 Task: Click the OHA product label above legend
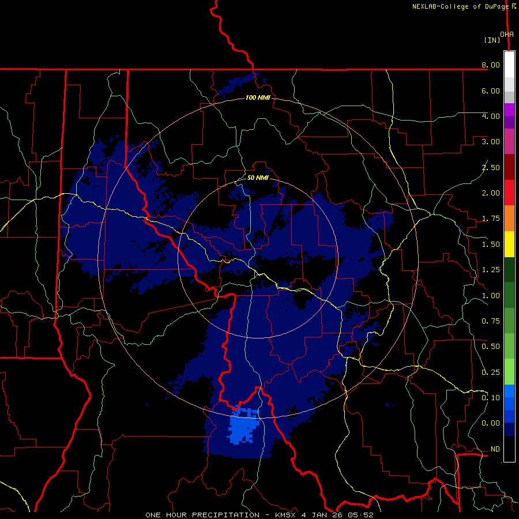pos(507,35)
